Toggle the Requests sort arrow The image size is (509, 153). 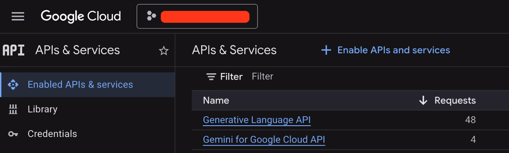click(423, 101)
